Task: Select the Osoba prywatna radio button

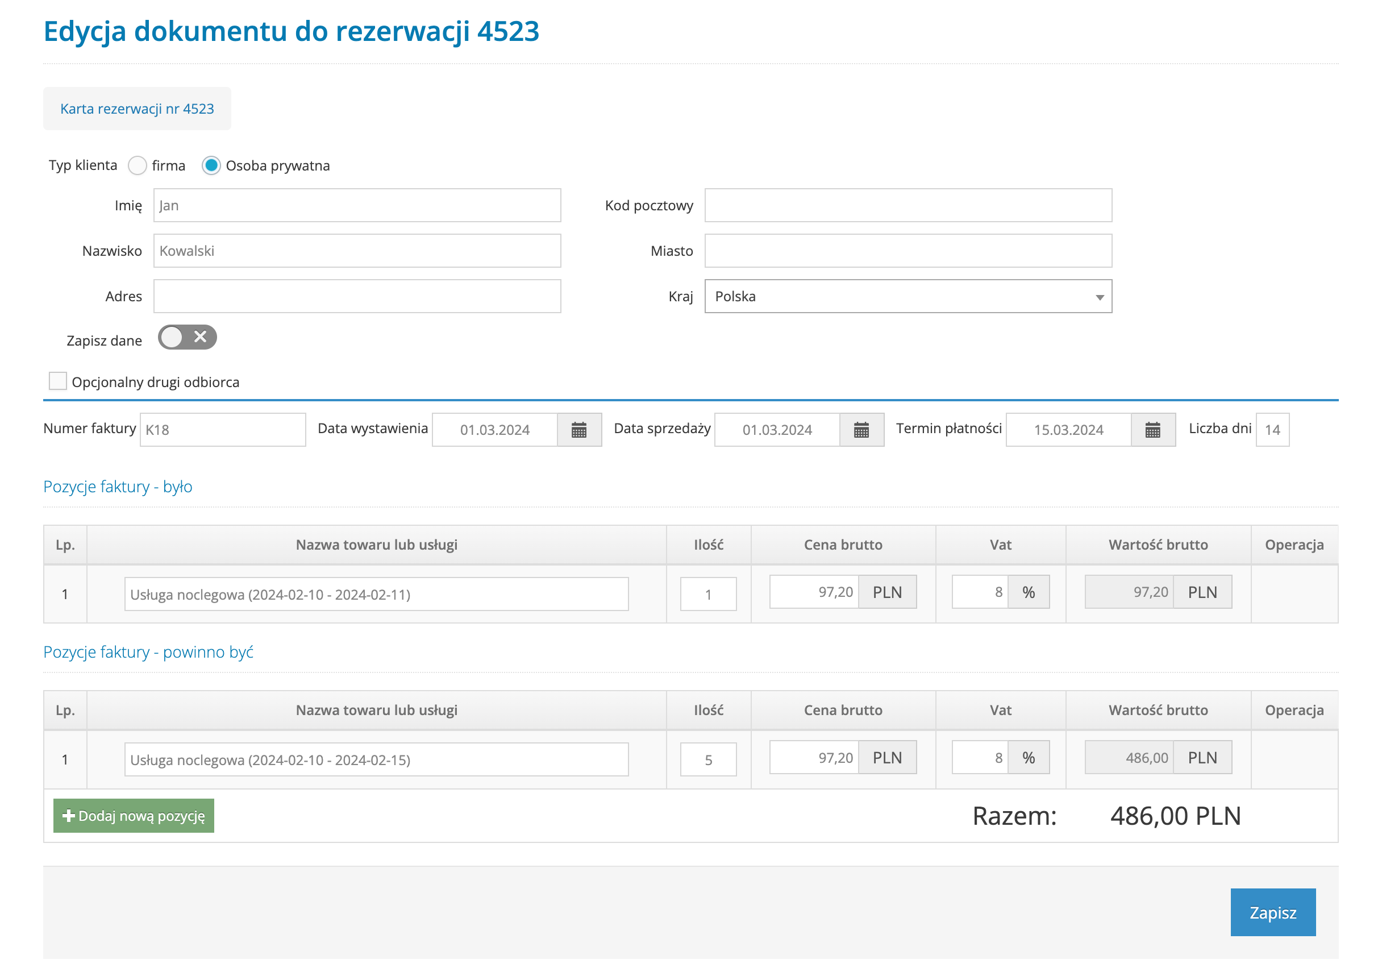Action: pyautogui.click(x=211, y=165)
